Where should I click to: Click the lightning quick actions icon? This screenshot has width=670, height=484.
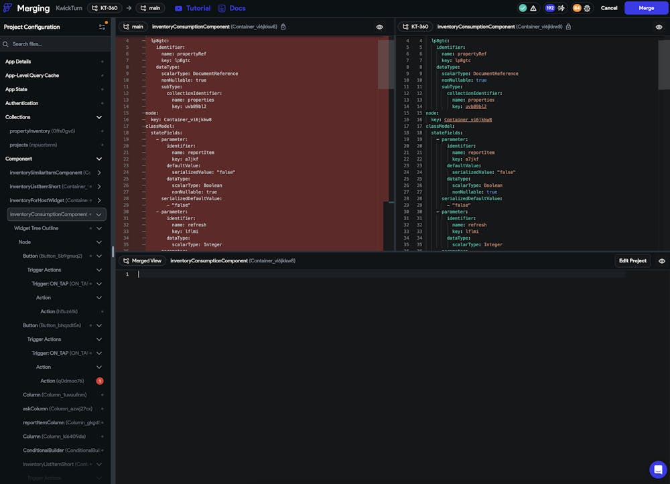(561, 8)
